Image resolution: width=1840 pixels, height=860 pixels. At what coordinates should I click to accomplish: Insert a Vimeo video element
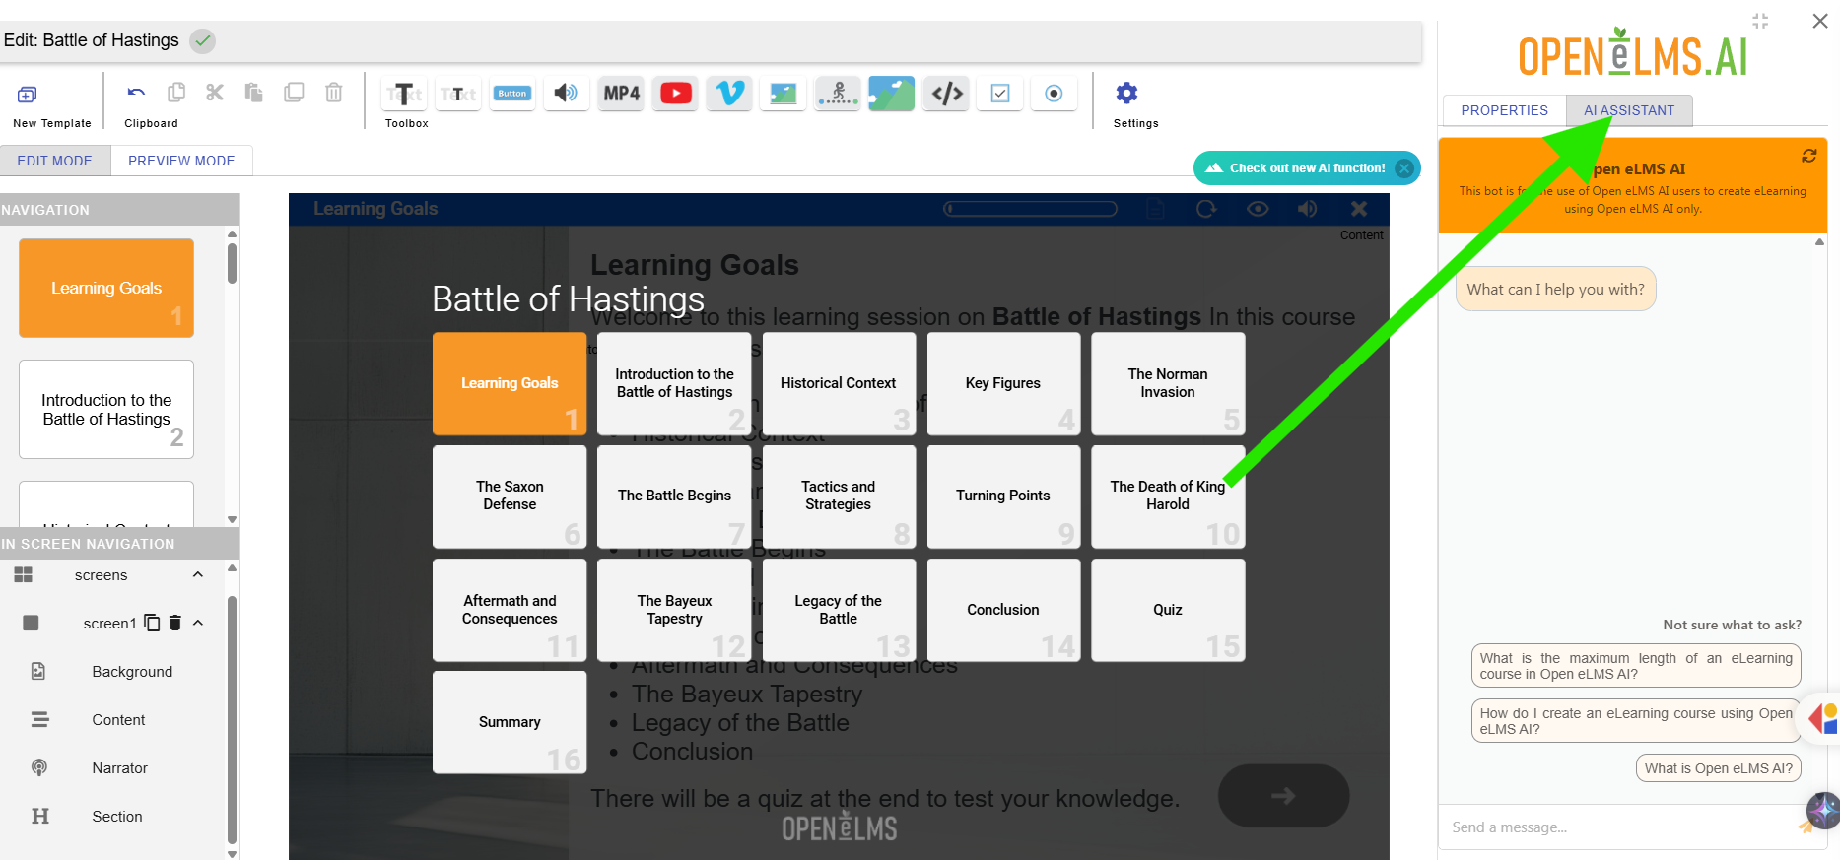click(729, 94)
